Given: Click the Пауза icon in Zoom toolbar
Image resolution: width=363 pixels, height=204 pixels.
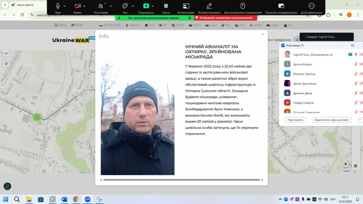Looking at the screenshot, I should point(166,6).
